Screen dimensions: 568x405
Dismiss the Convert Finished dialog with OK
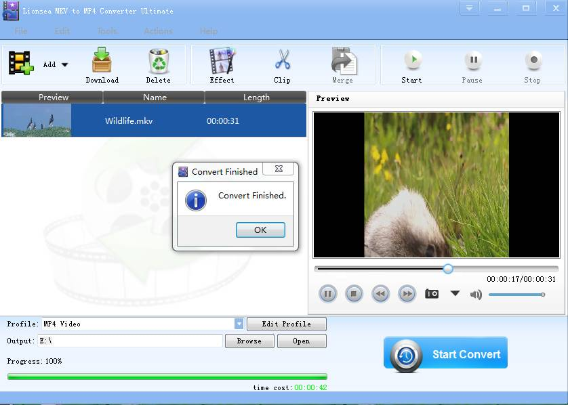click(260, 230)
